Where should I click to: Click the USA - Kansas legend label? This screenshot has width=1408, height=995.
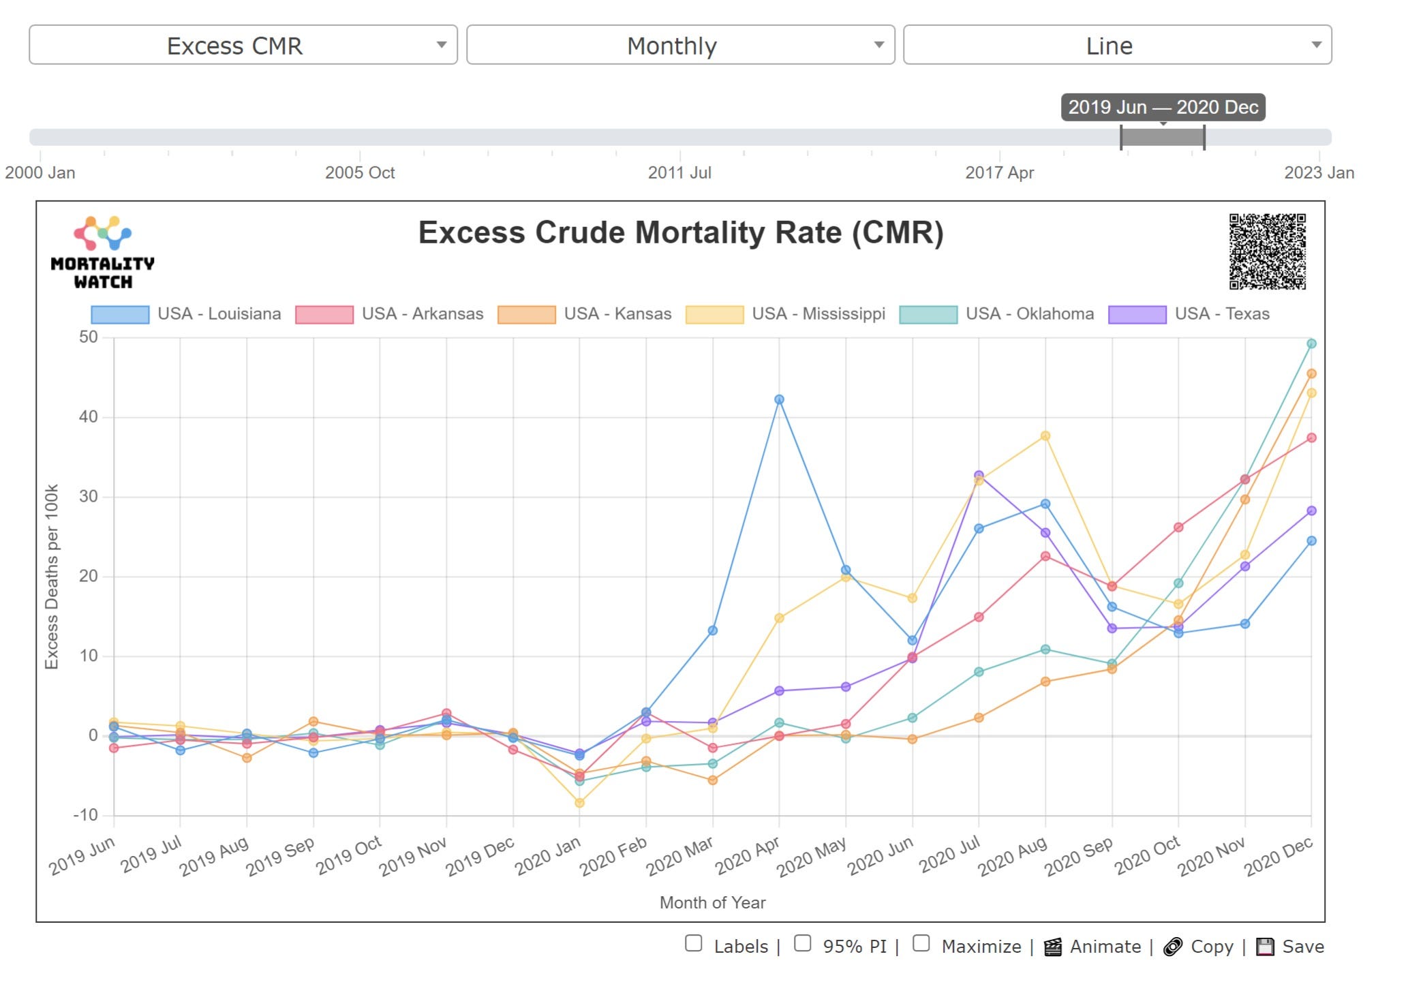tap(617, 314)
